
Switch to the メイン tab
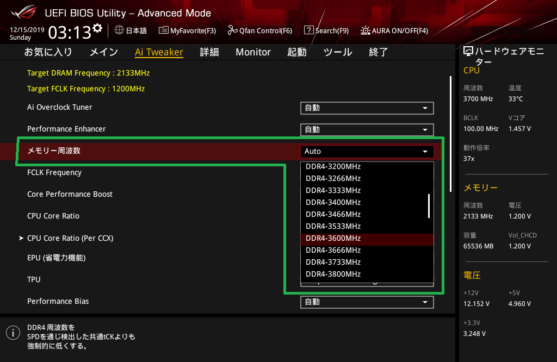pos(104,52)
